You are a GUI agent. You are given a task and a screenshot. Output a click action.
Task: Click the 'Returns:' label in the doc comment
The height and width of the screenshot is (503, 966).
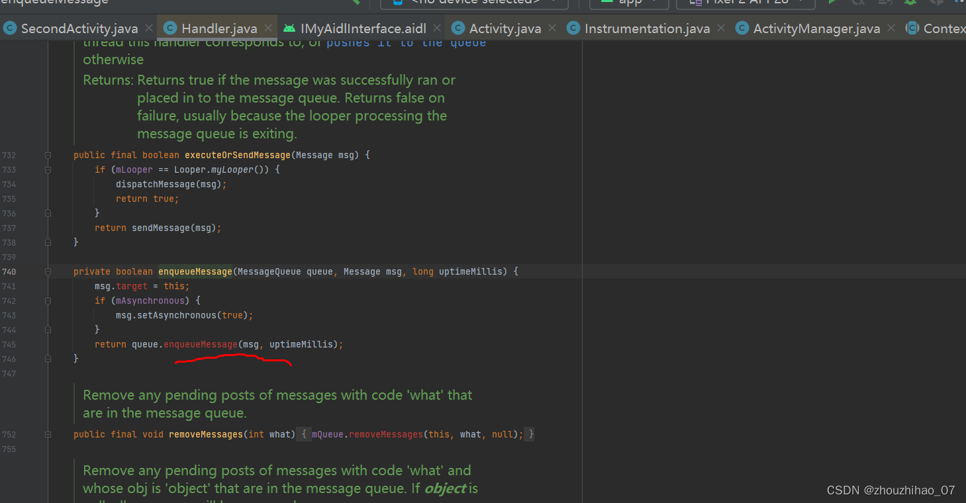[109, 80]
